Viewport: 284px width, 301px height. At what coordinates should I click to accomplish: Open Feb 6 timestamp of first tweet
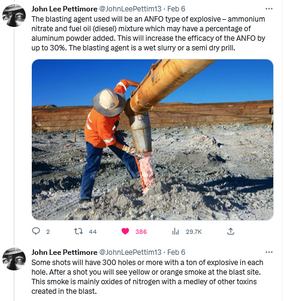(176, 9)
